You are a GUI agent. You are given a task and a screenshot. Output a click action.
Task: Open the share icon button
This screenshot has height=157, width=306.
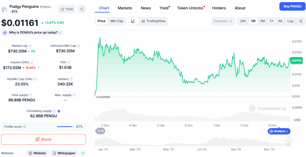tap(82, 9)
